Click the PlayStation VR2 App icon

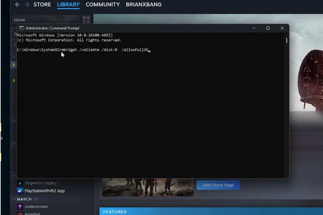(x=20, y=191)
